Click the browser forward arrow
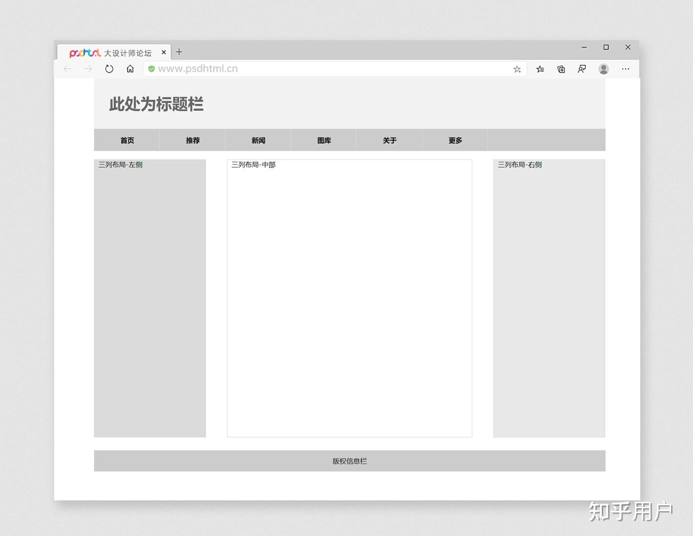Screen dimensions: 693x536 click(88, 69)
